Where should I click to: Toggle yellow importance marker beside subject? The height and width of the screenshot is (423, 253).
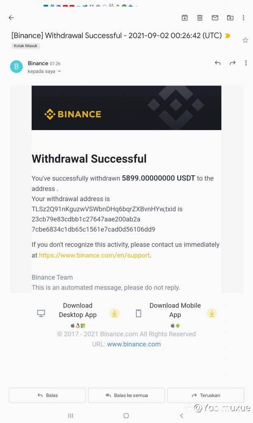tap(228, 36)
